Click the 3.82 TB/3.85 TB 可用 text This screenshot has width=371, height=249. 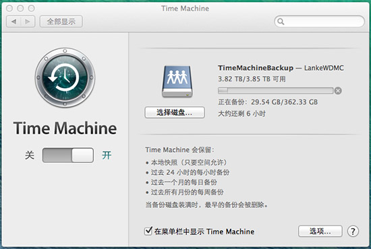pos(252,79)
